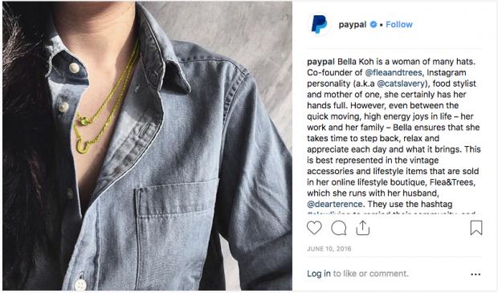Click the Log in link
Viewport: 498px width, 293px height.
click(x=319, y=274)
